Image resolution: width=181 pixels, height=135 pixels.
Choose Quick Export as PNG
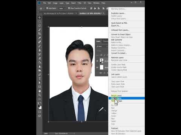click(x=119, y=23)
